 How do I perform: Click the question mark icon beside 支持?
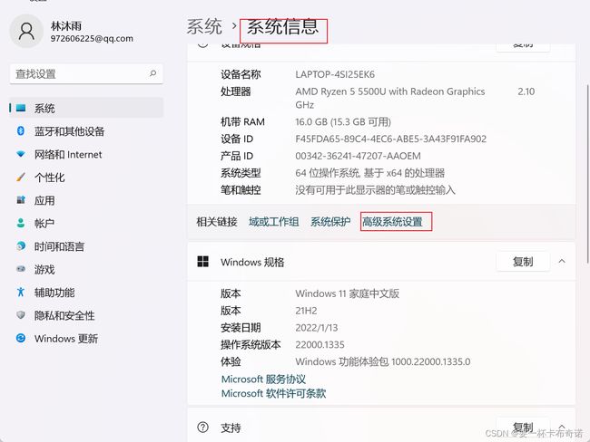pyautogui.click(x=202, y=427)
